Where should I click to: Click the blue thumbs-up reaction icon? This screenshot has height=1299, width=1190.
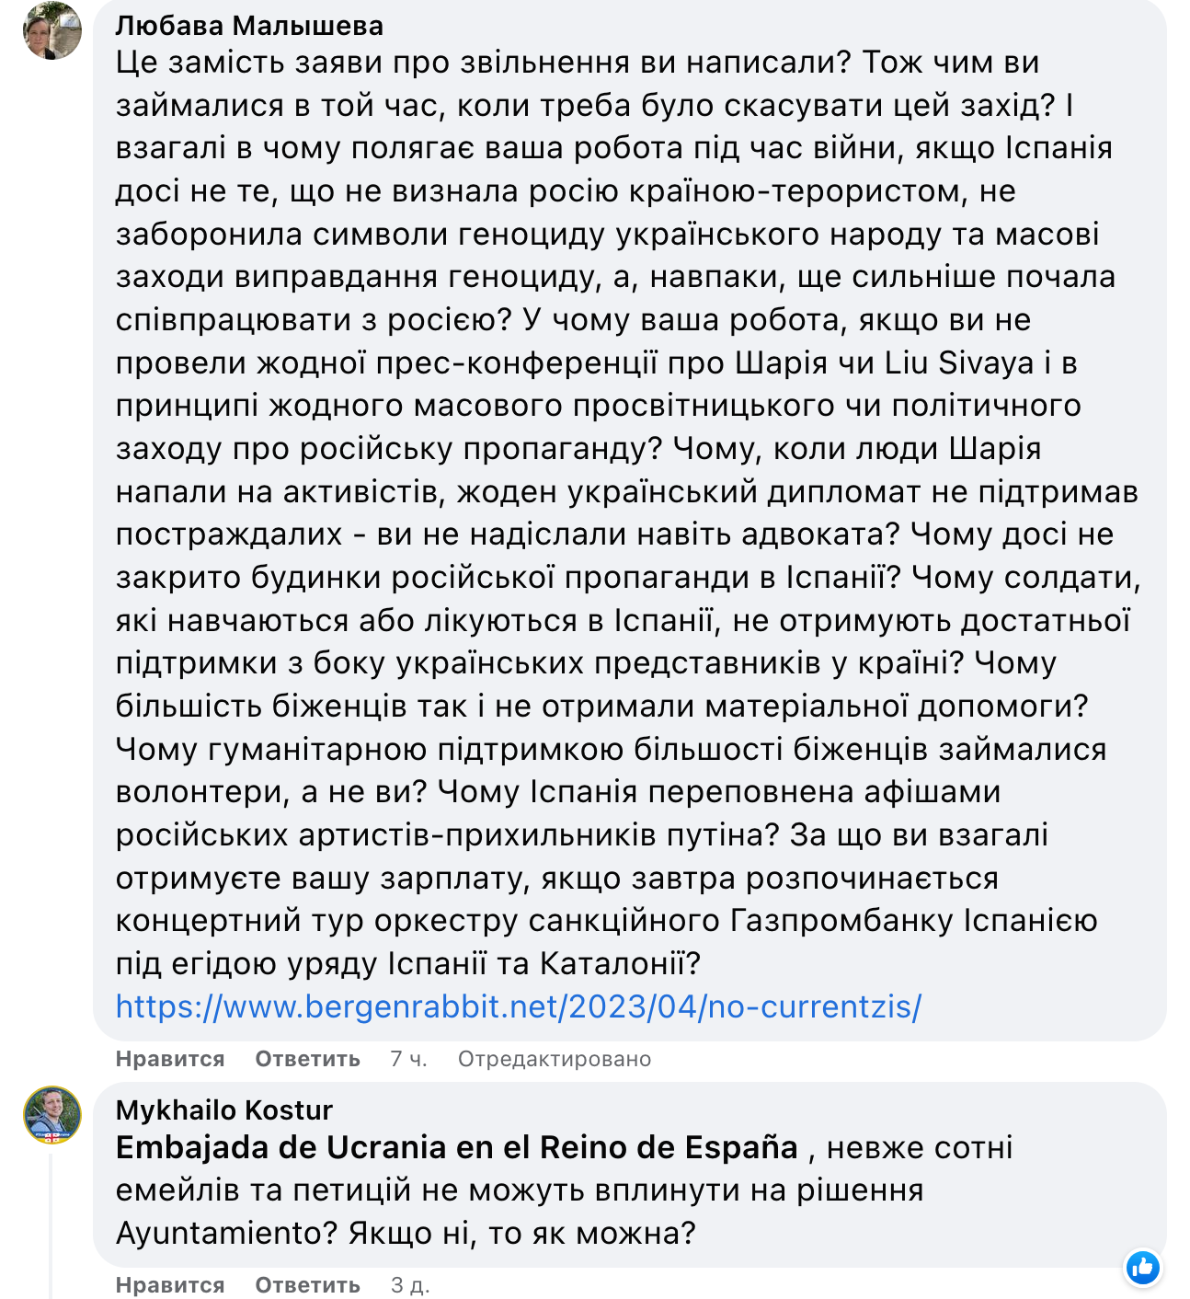(1143, 1268)
